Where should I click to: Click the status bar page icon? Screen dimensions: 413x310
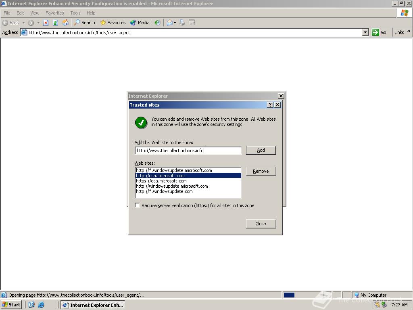click(x=4, y=295)
